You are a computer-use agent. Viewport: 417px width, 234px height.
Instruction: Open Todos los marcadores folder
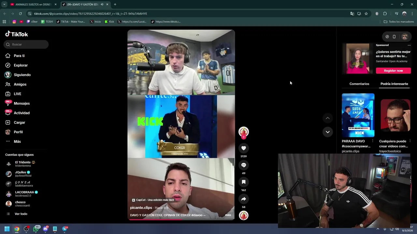(399, 22)
